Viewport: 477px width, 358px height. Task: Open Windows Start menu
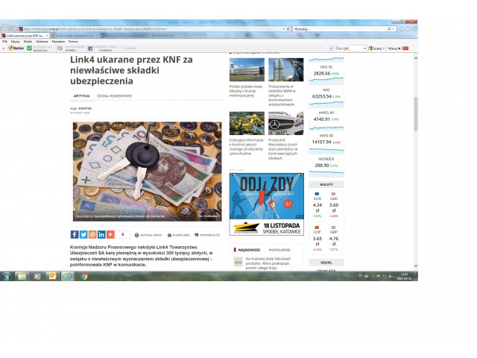(6, 276)
